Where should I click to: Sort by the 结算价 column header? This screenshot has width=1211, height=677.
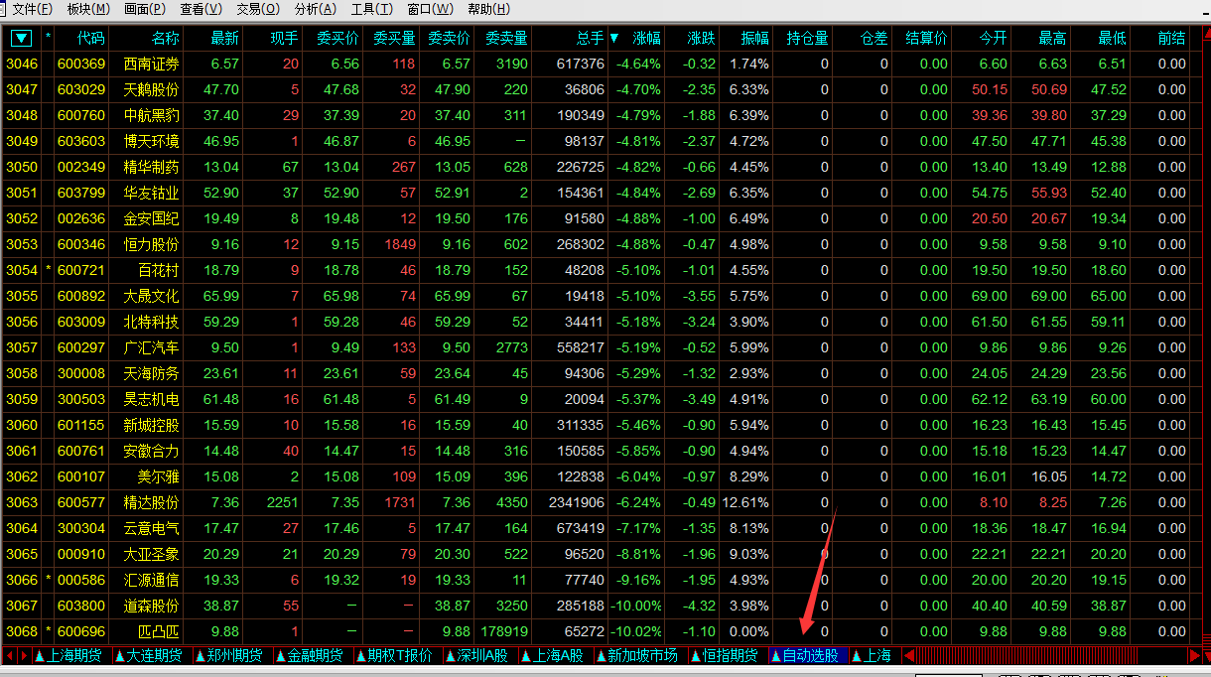point(926,38)
